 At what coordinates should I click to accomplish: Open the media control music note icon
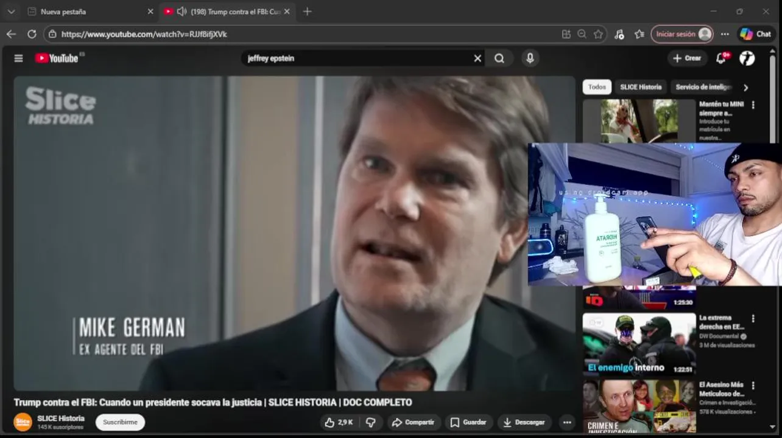(619, 34)
